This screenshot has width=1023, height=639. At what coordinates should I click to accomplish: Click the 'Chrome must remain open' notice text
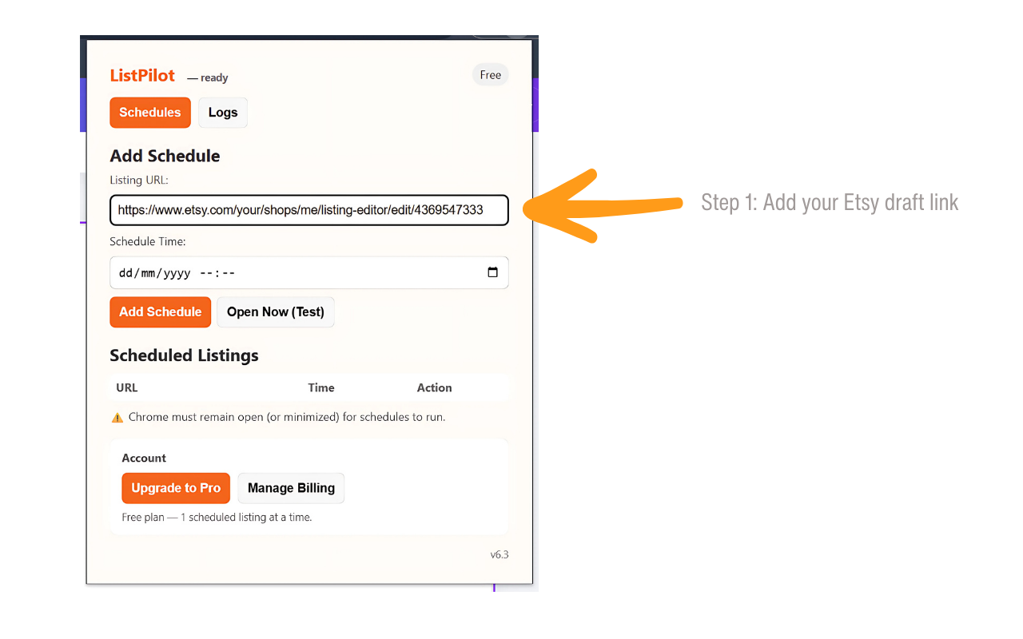(x=287, y=417)
